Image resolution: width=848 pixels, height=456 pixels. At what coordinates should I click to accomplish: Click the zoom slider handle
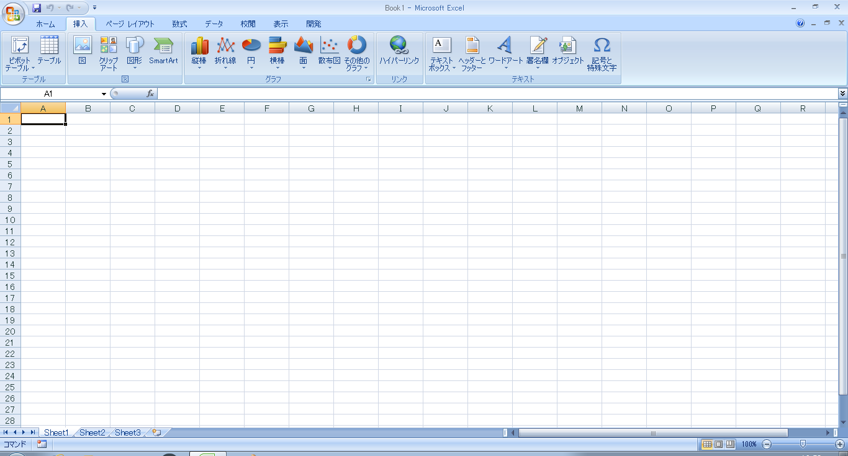coord(803,444)
